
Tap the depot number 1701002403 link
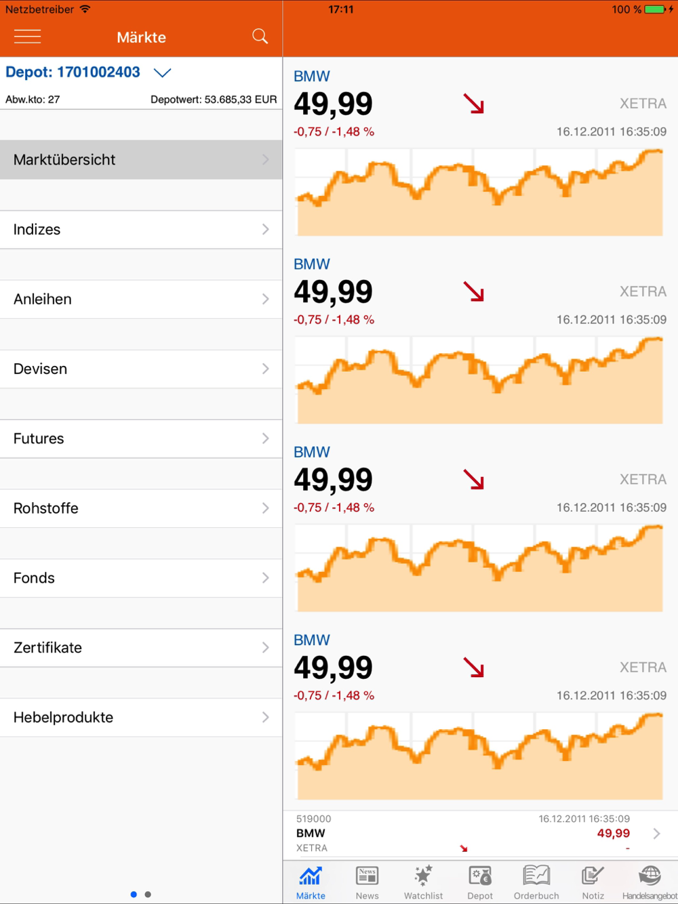(98, 73)
